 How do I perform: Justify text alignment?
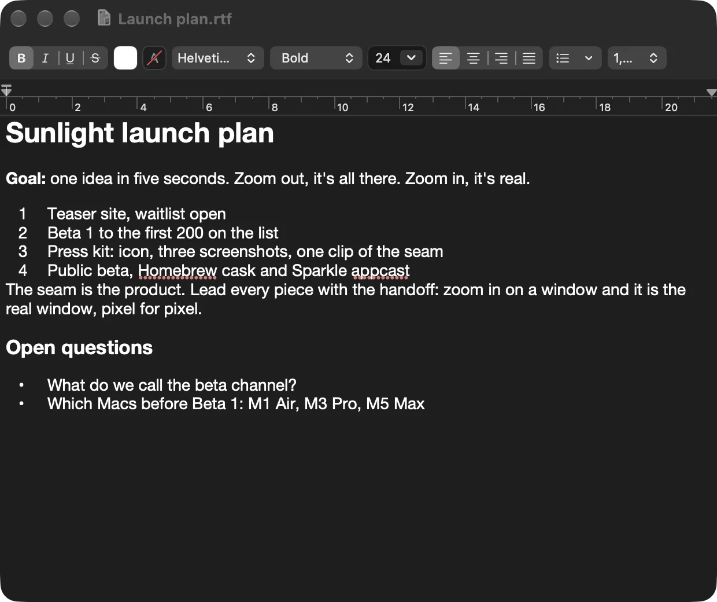point(529,58)
